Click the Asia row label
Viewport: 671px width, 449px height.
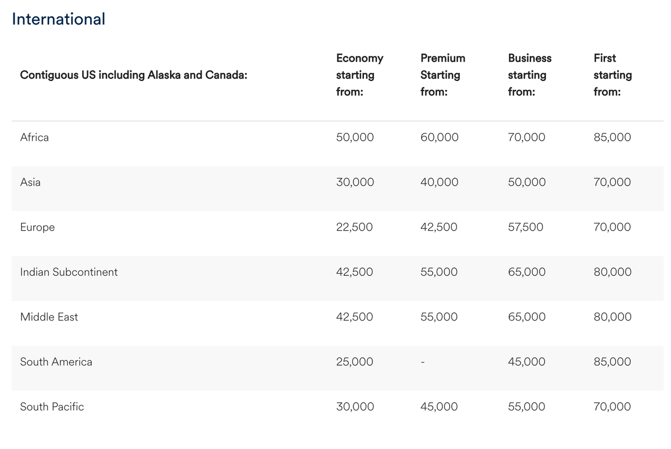(x=30, y=182)
